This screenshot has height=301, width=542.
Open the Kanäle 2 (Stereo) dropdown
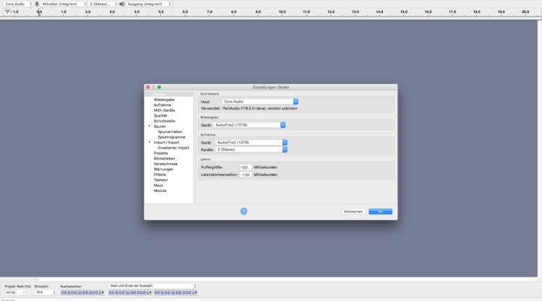pos(251,149)
